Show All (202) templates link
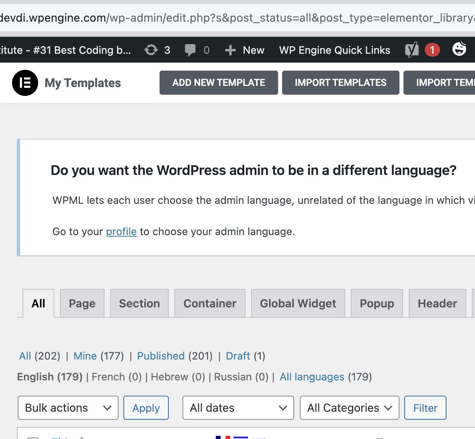This screenshot has width=475, height=439. 25,356
